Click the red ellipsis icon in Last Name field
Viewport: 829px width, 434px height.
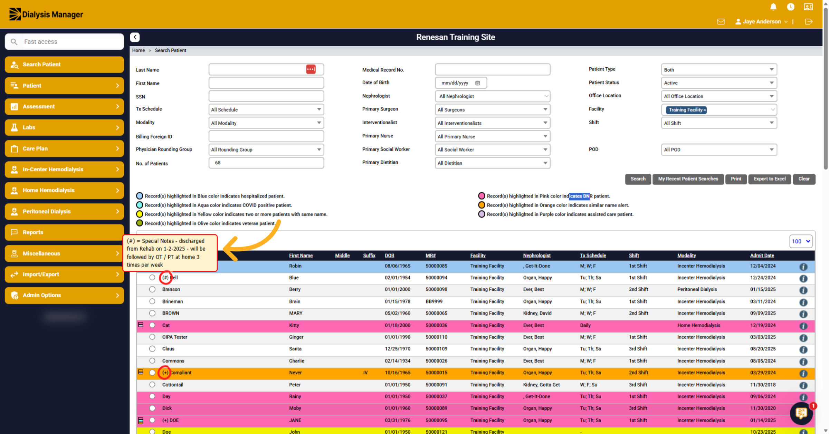coord(311,69)
